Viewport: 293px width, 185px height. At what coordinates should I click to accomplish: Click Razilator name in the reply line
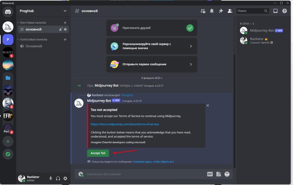click(x=97, y=95)
